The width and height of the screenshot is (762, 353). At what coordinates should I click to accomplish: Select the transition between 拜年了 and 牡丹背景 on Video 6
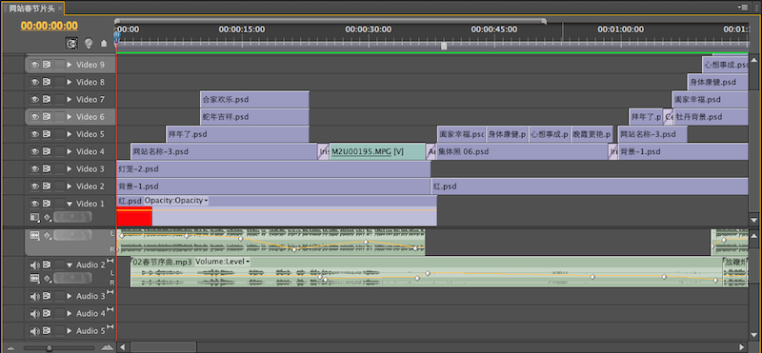[x=669, y=117]
